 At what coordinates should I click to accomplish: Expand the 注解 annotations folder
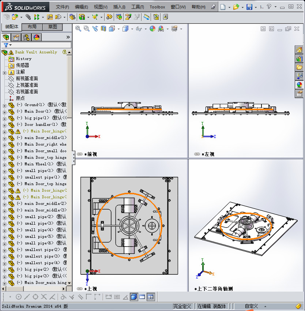click(x=4, y=73)
